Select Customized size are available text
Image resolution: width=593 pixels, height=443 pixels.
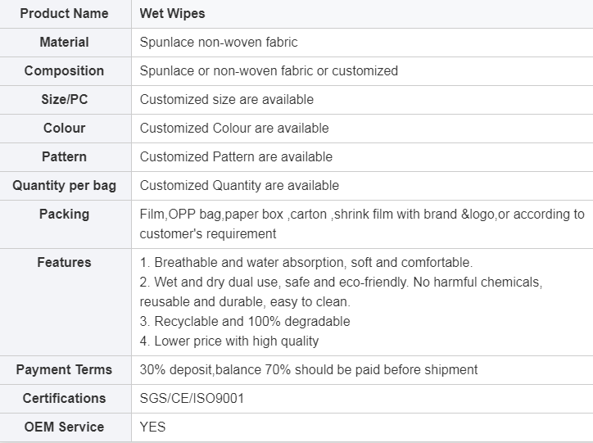pos(227,99)
